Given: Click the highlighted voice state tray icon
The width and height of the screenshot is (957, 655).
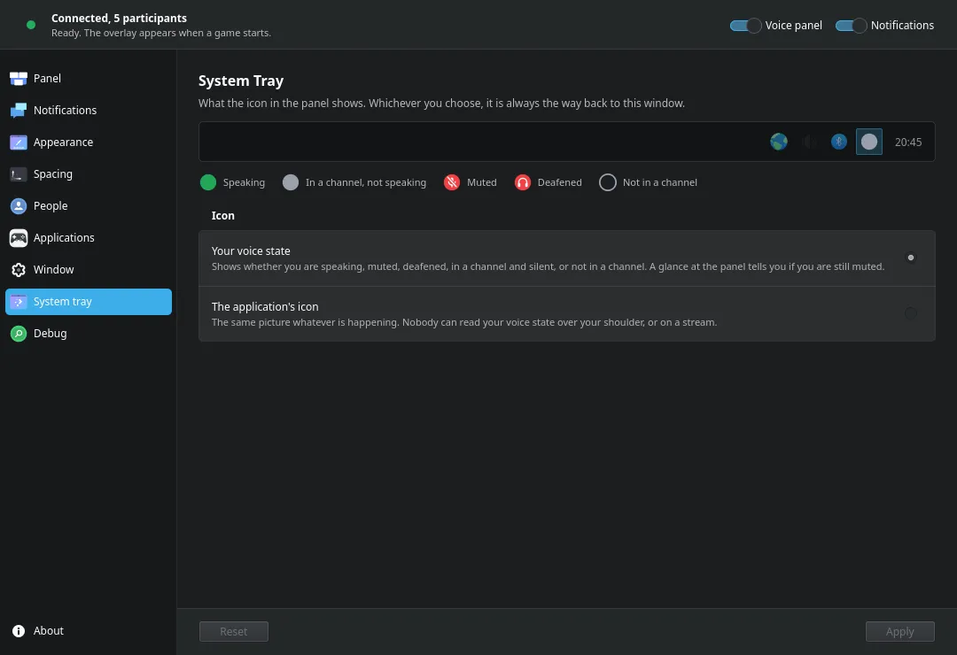Looking at the screenshot, I should (x=868, y=143).
